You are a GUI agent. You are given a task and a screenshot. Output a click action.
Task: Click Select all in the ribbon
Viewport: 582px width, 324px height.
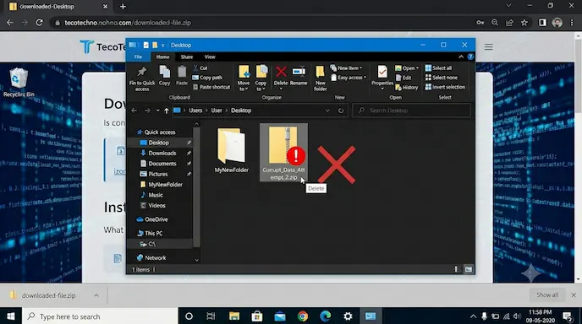pos(438,68)
